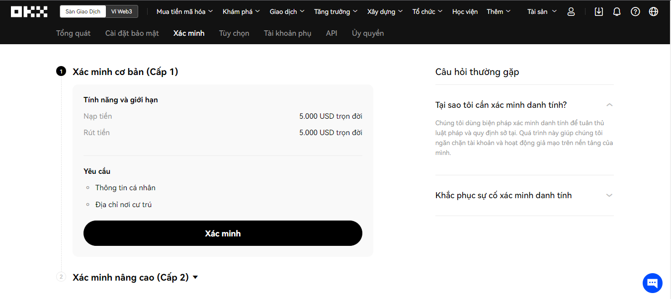Go to the Tài khoản phụ section
The width and height of the screenshot is (671, 299).
287,33
